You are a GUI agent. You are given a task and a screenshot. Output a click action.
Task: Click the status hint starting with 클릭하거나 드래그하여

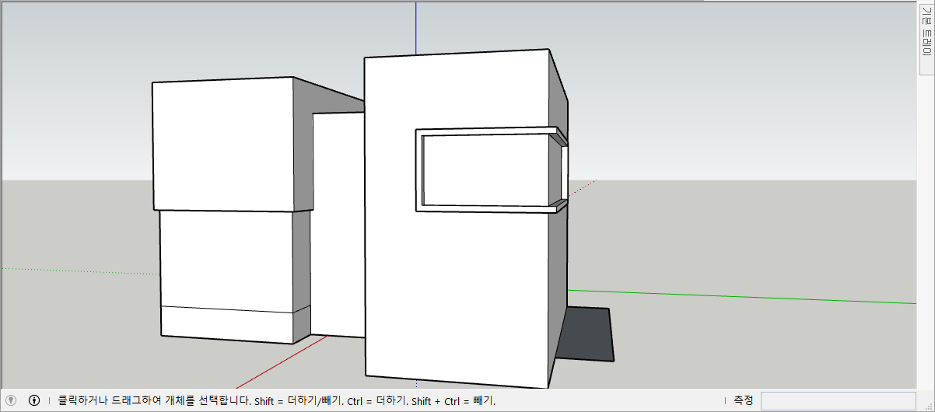click(x=276, y=401)
